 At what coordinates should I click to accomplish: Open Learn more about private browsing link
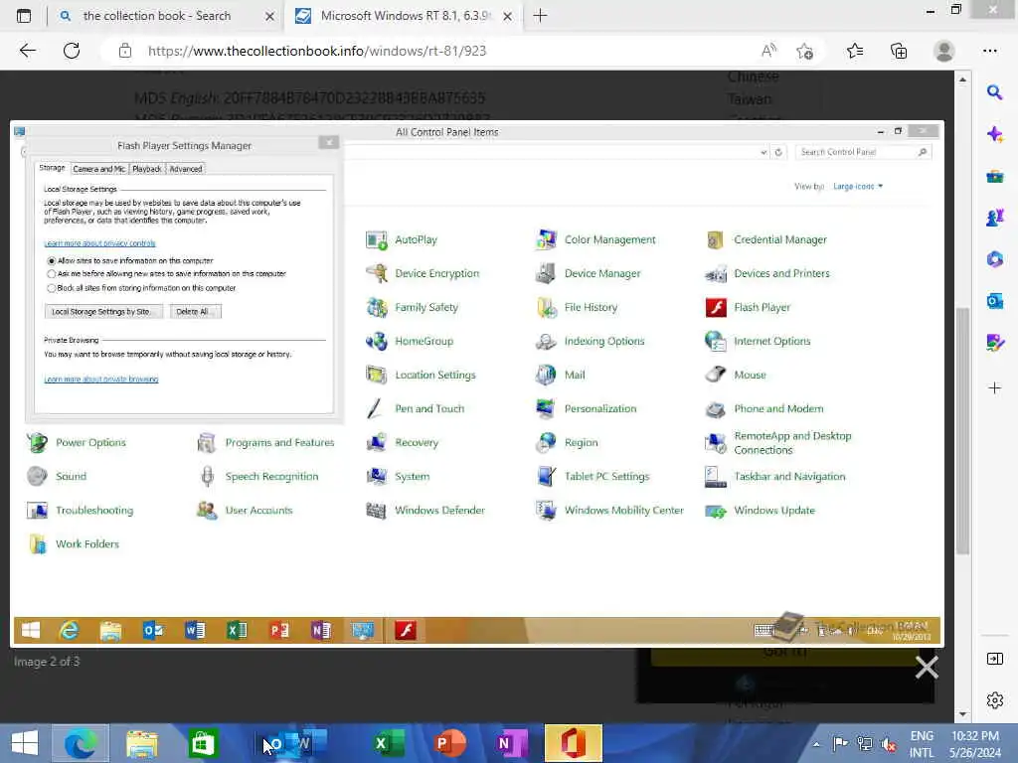pos(101,379)
